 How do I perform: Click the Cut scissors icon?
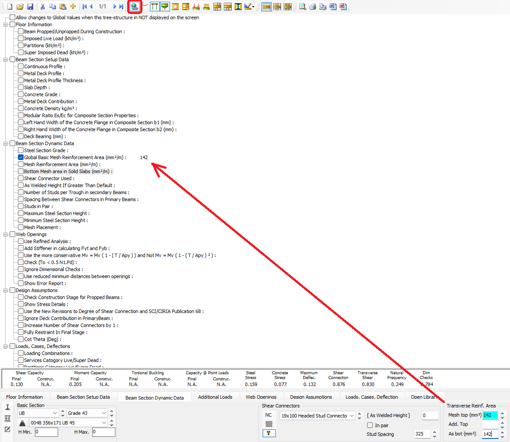(42, 7)
